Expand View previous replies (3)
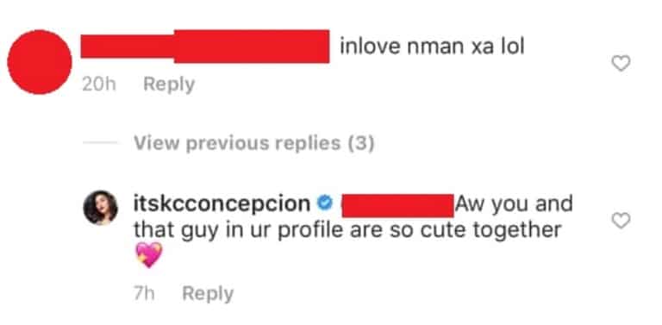Screen dimensions: 662x325 [253, 143]
